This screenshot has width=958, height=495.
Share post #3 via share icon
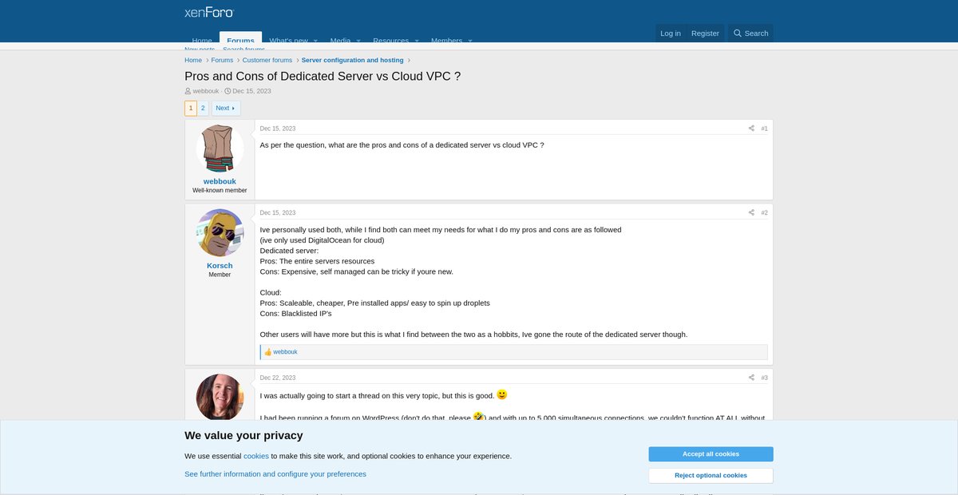(x=751, y=378)
